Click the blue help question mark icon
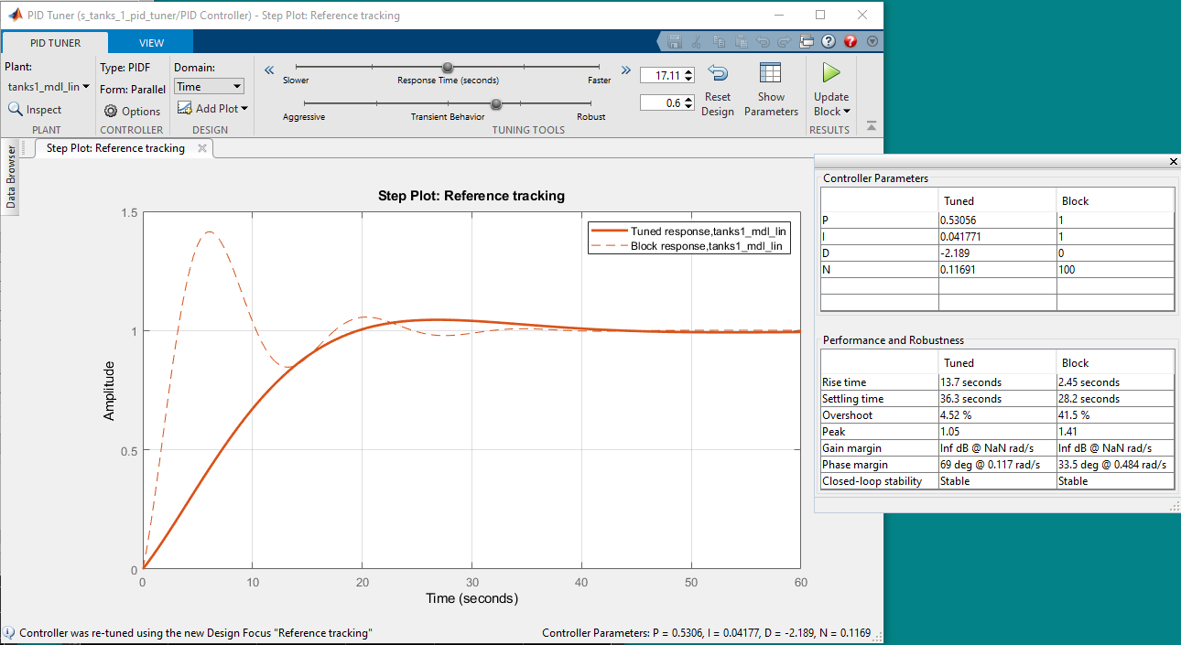The width and height of the screenshot is (1181, 645). pyautogui.click(x=829, y=42)
